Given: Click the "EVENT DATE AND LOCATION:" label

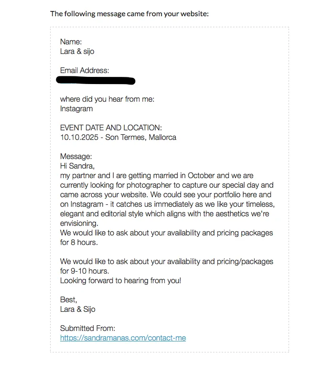Looking at the screenshot, I should pyautogui.click(x=111, y=128).
